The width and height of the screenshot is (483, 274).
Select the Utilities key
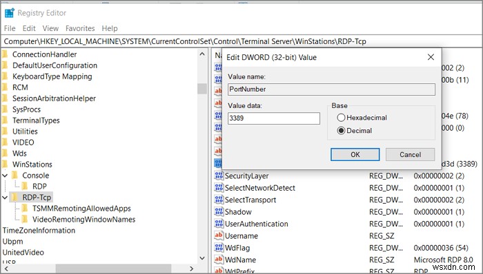pos(25,131)
